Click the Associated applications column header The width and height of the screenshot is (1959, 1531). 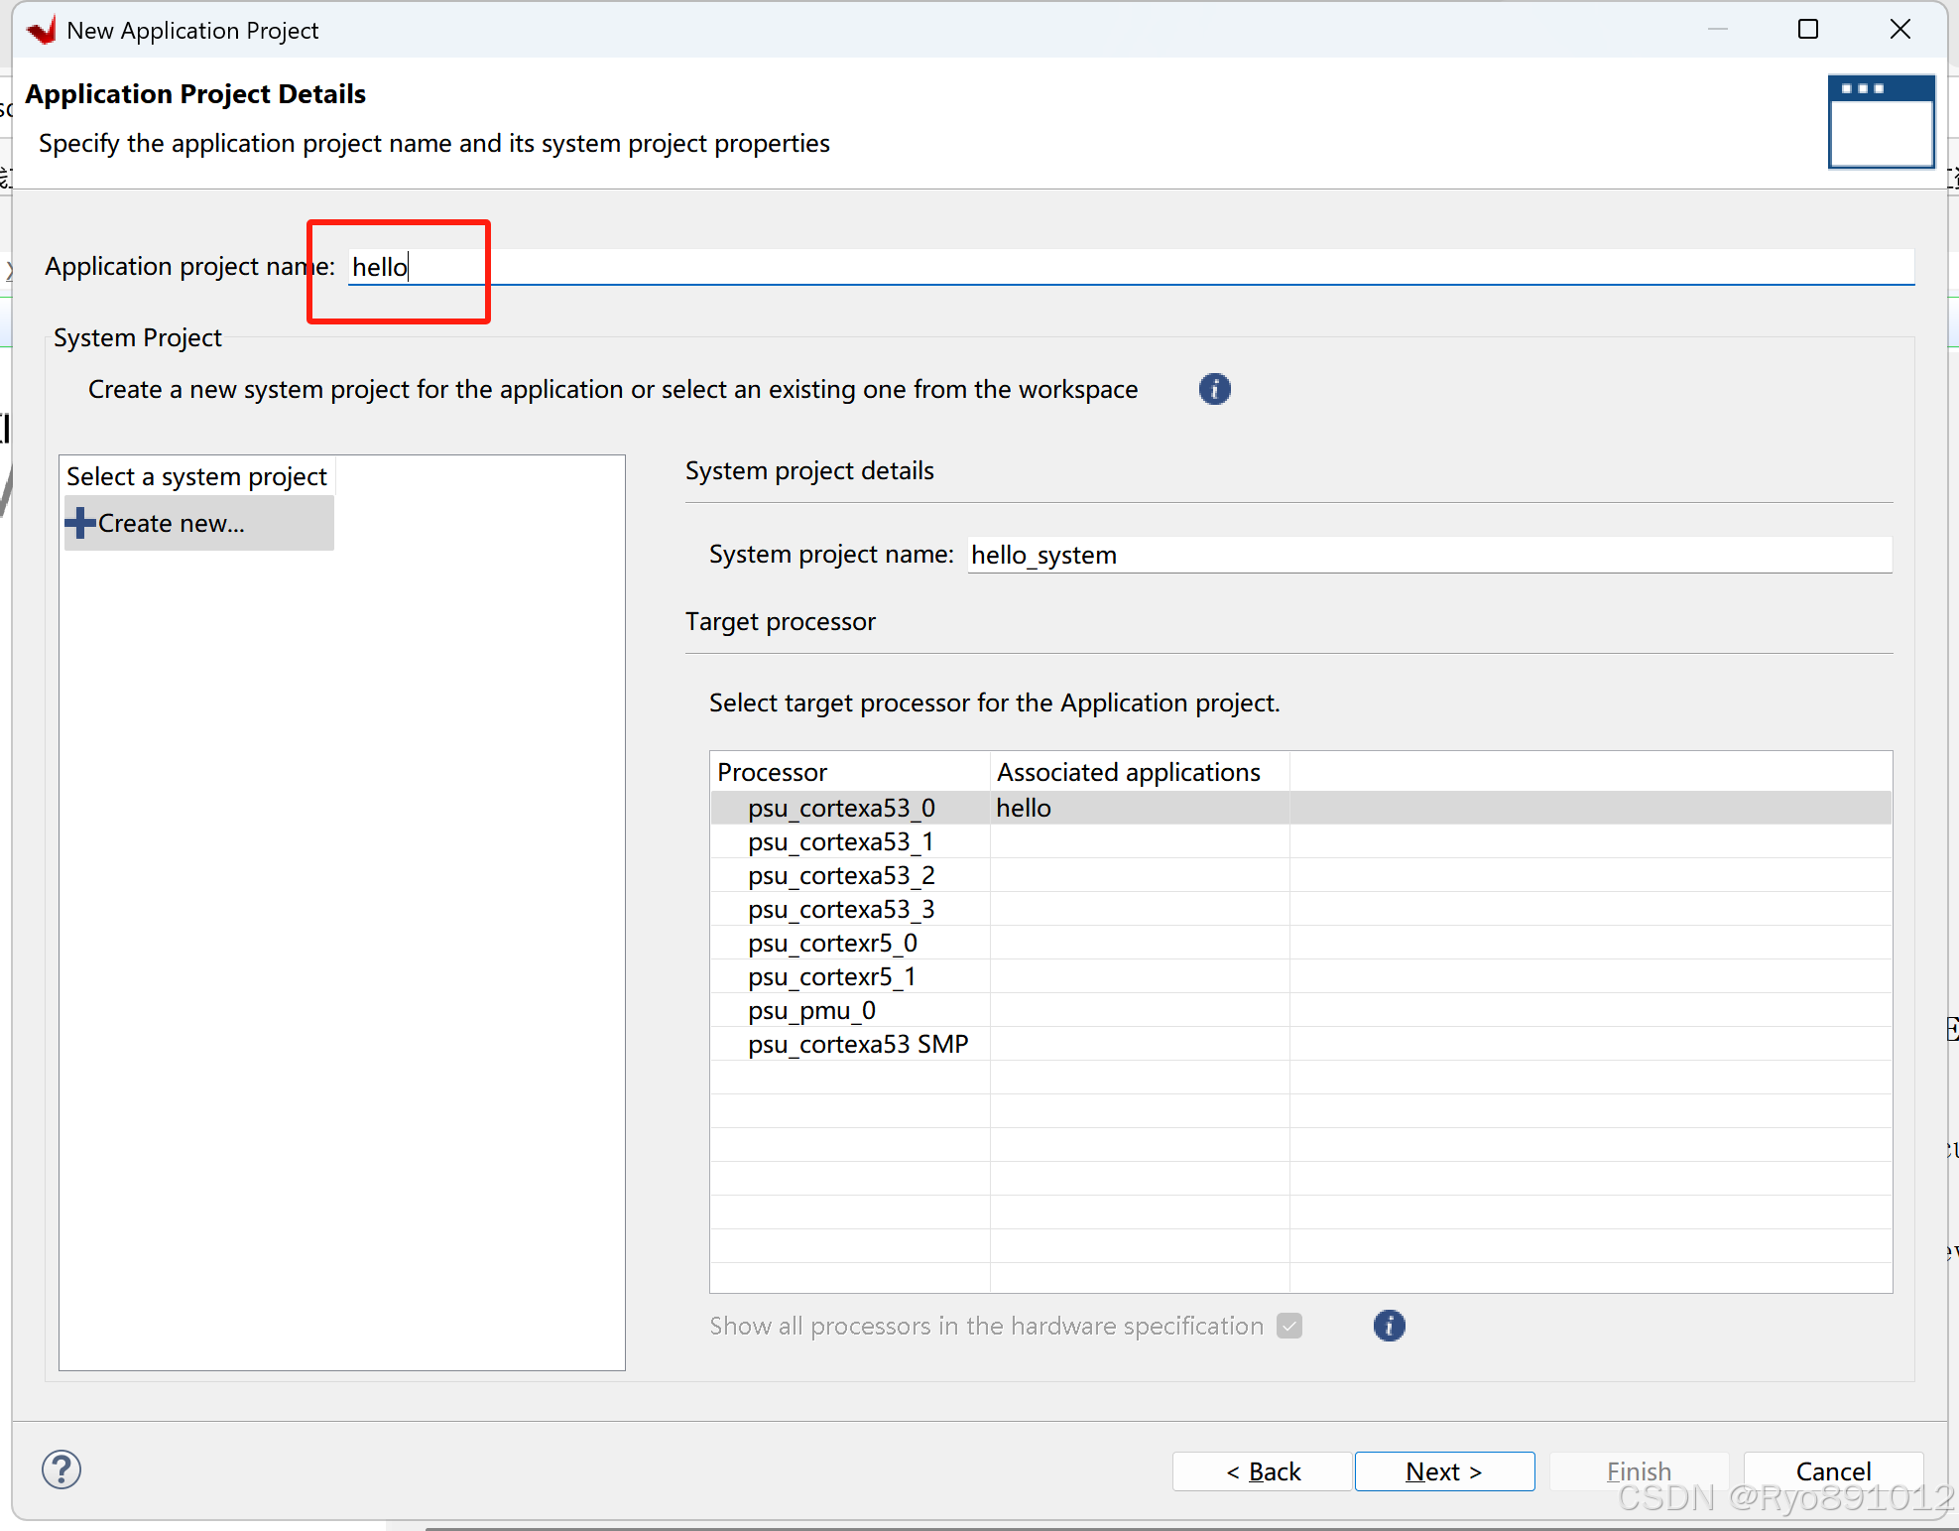coord(1129,772)
